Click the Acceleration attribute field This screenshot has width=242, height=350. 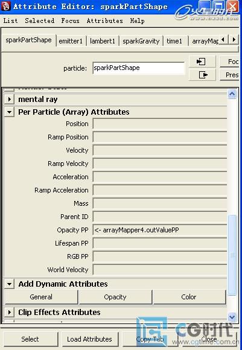coord(160,177)
